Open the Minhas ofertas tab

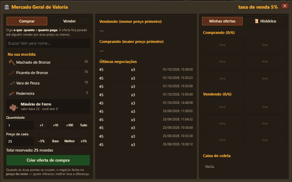click(x=222, y=21)
